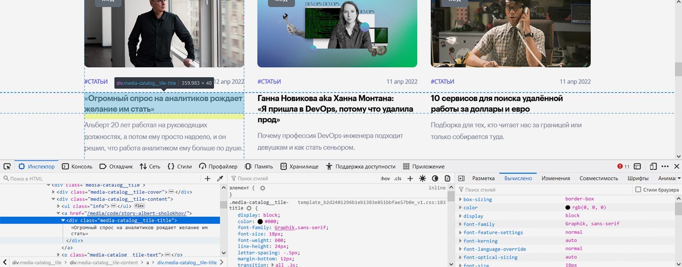Enable the Стили браузера checkbox

point(638,190)
